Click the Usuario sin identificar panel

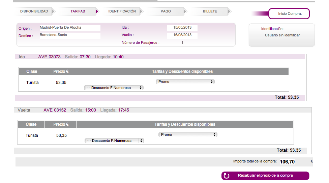[x=282, y=35]
